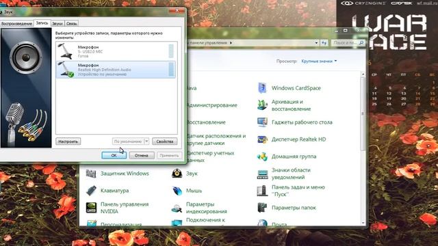Select the Realtek High Definition Audio microphone
Image resolution: width=438 pixels, height=246 pixels.
tap(116, 70)
